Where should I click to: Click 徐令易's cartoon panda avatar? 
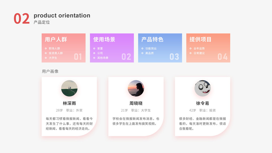pyautogui.click(x=203, y=88)
